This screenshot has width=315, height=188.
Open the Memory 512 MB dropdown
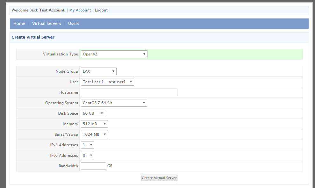(94, 124)
